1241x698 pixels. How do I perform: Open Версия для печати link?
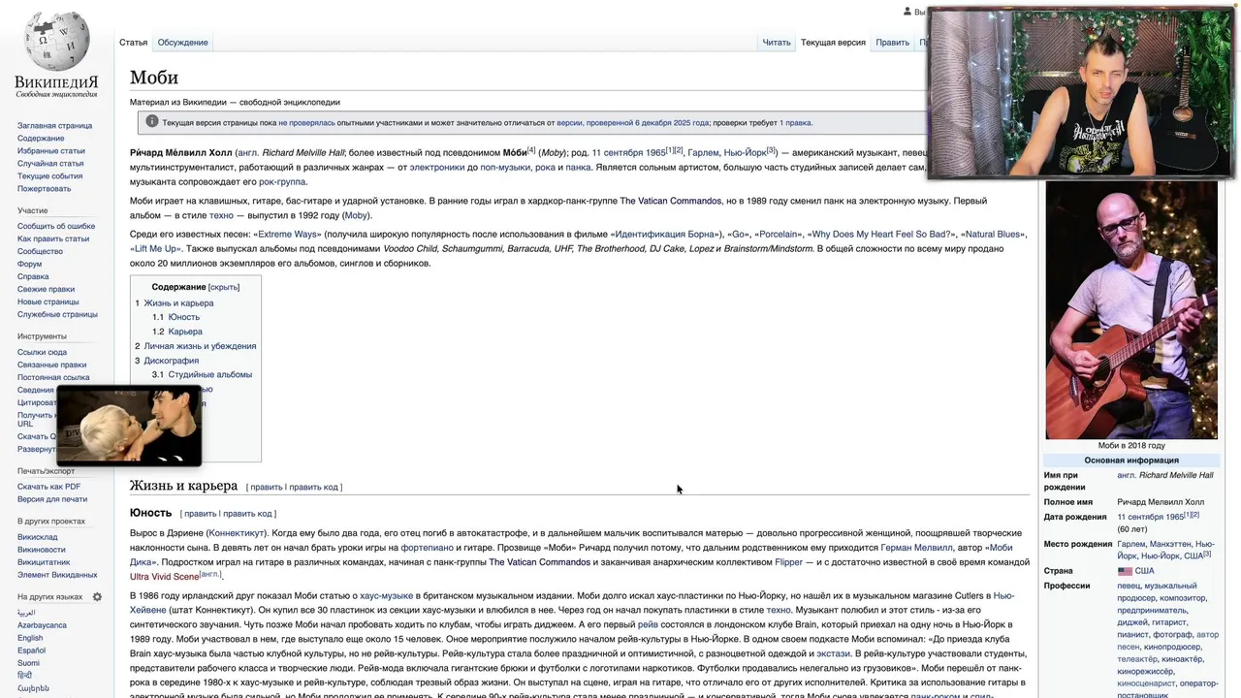coord(52,500)
